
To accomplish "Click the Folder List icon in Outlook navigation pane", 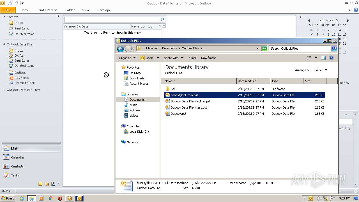I will click(47, 184).
